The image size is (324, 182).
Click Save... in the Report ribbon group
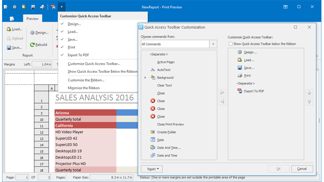[14, 48]
